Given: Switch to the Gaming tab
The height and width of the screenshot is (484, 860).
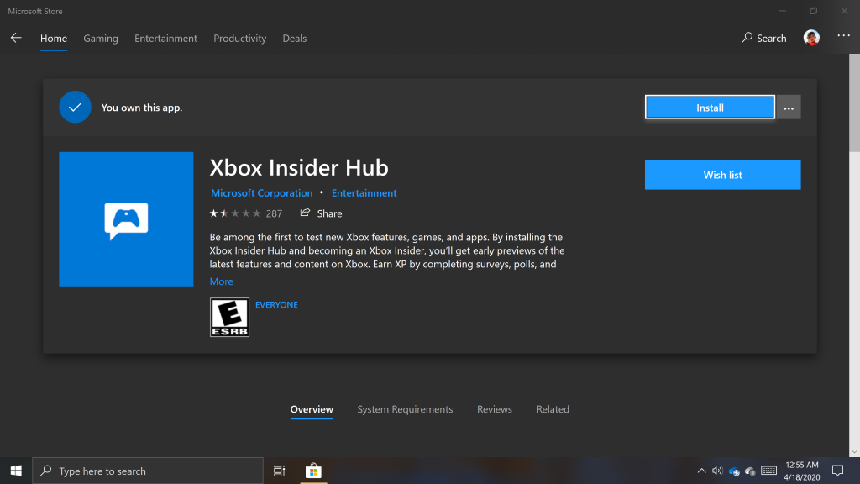Looking at the screenshot, I should pyautogui.click(x=101, y=39).
